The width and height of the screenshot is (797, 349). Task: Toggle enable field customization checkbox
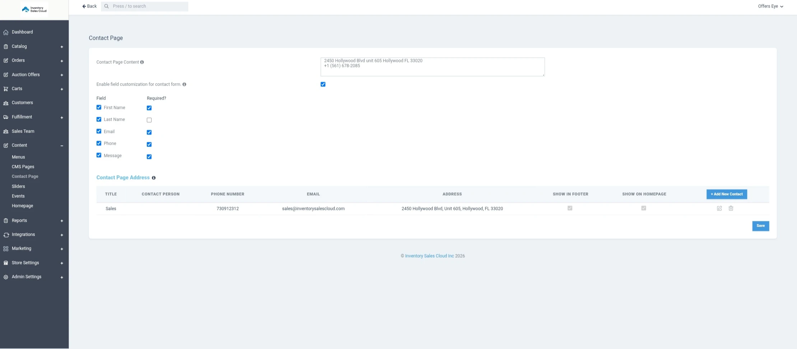click(323, 84)
